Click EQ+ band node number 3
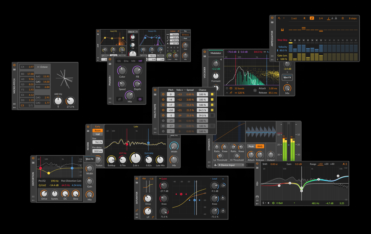Viewport: 371px width, 234px height. click(x=319, y=179)
